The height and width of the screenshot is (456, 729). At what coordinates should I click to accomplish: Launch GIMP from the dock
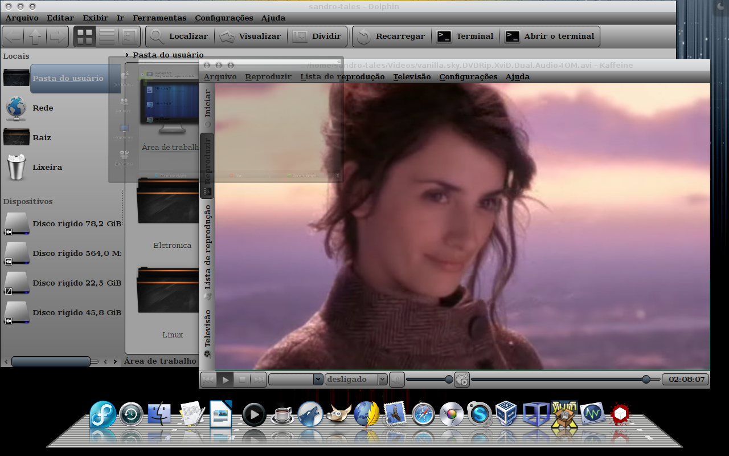(340, 414)
